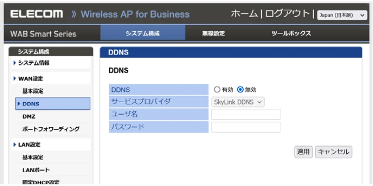Click the パスワード label cell

pos(159,127)
